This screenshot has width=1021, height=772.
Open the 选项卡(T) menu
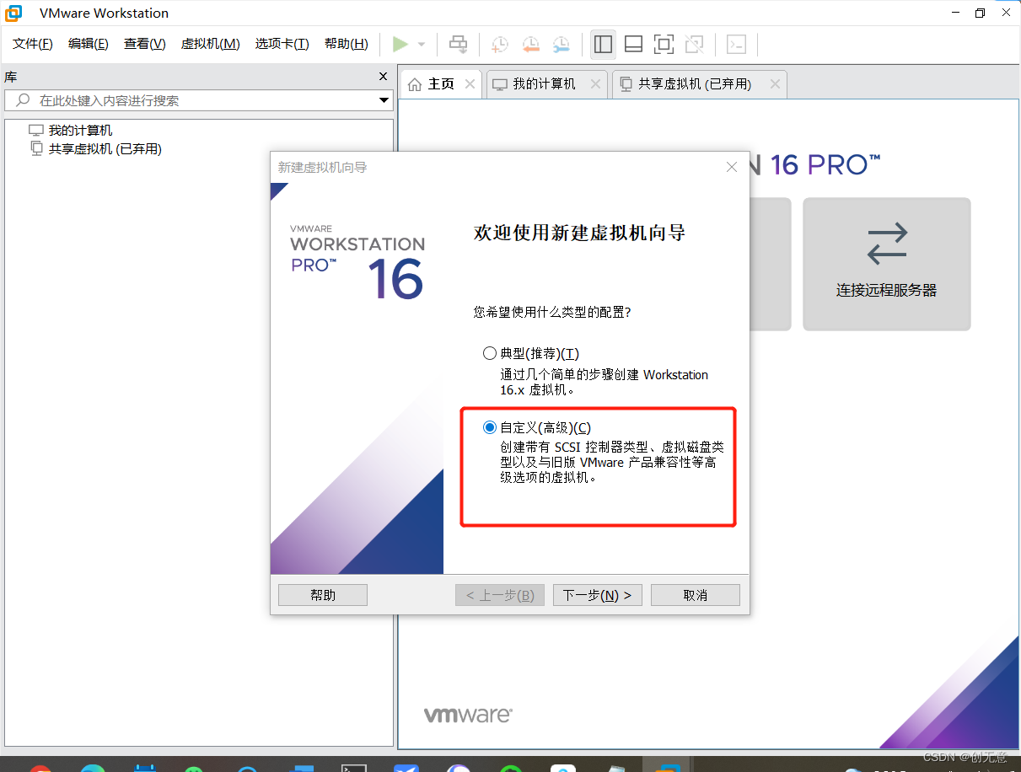point(282,44)
